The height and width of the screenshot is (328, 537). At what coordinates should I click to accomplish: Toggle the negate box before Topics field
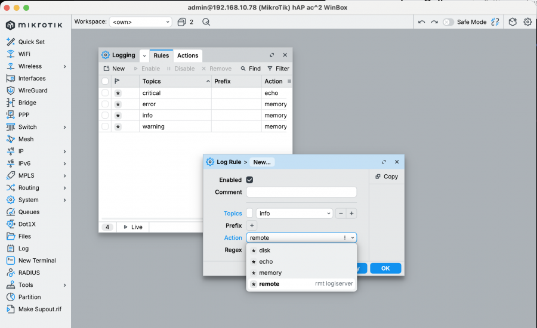point(249,213)
